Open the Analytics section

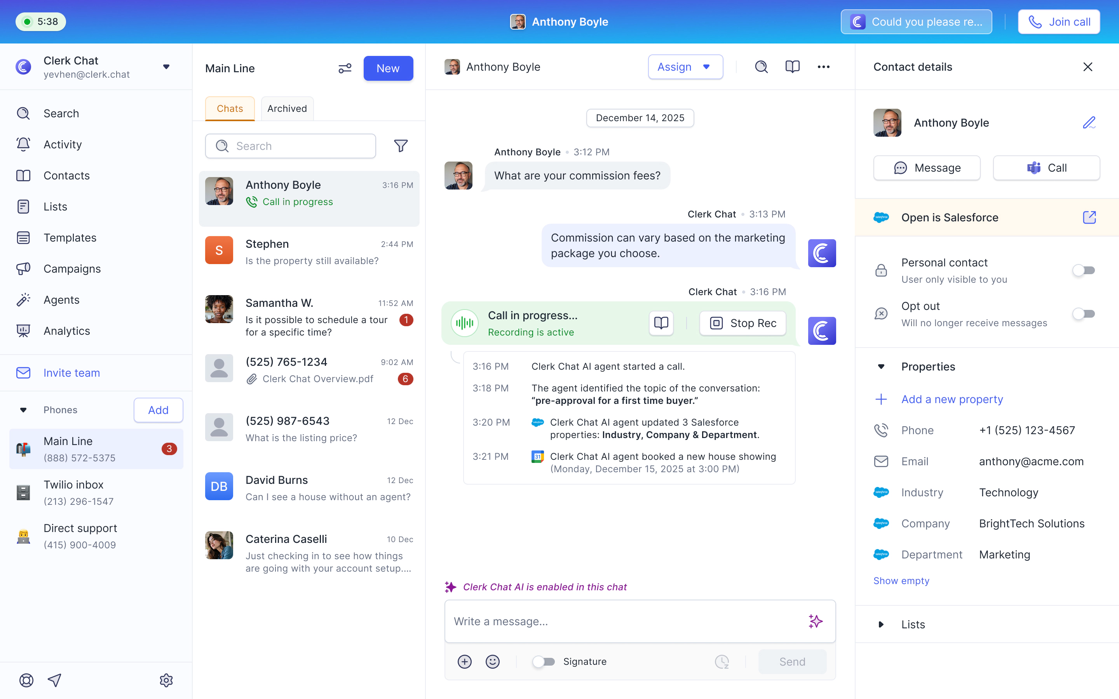(x=66, y=330)
